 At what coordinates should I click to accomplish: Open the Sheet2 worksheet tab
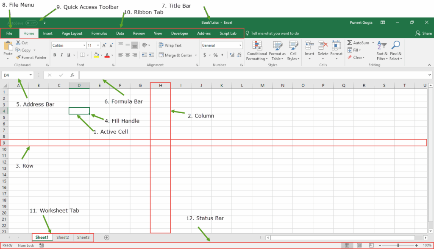coord(63,238)
